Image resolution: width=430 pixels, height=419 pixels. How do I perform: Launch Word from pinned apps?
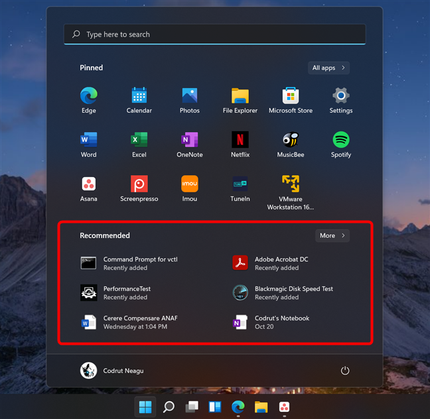coord(88,144)
